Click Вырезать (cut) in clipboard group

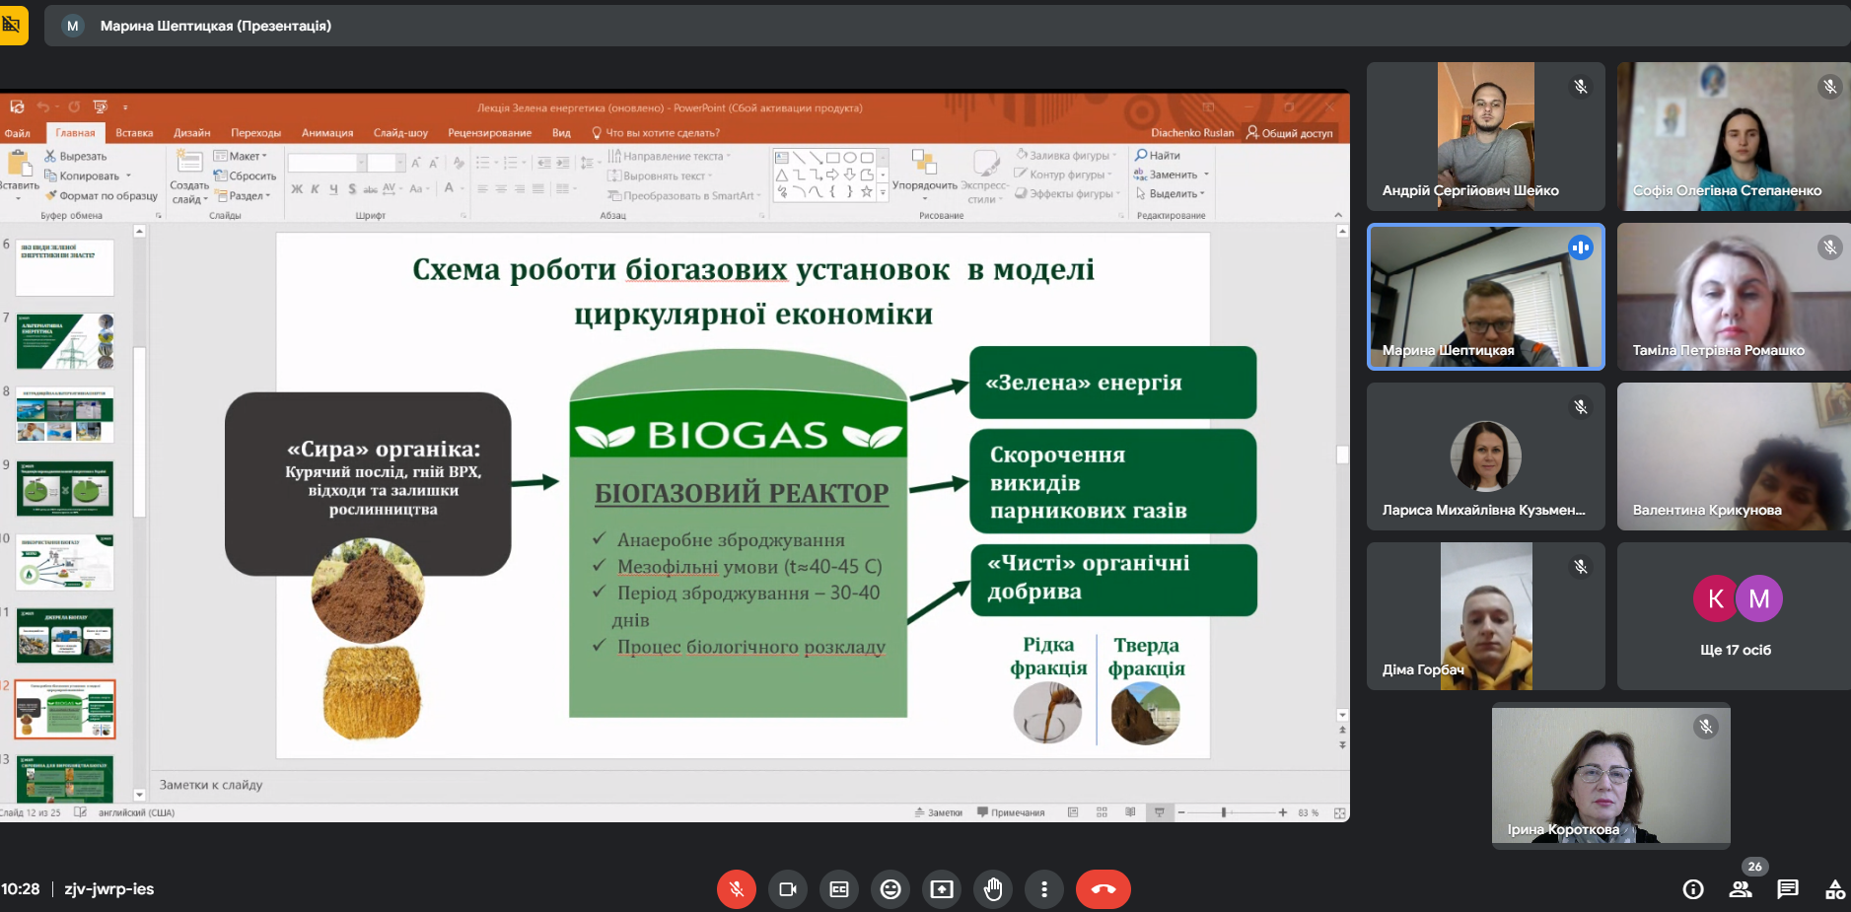tap(76, 156)
